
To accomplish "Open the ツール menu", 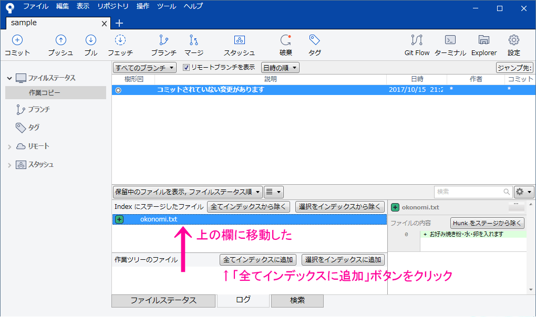I will point(167,6).
